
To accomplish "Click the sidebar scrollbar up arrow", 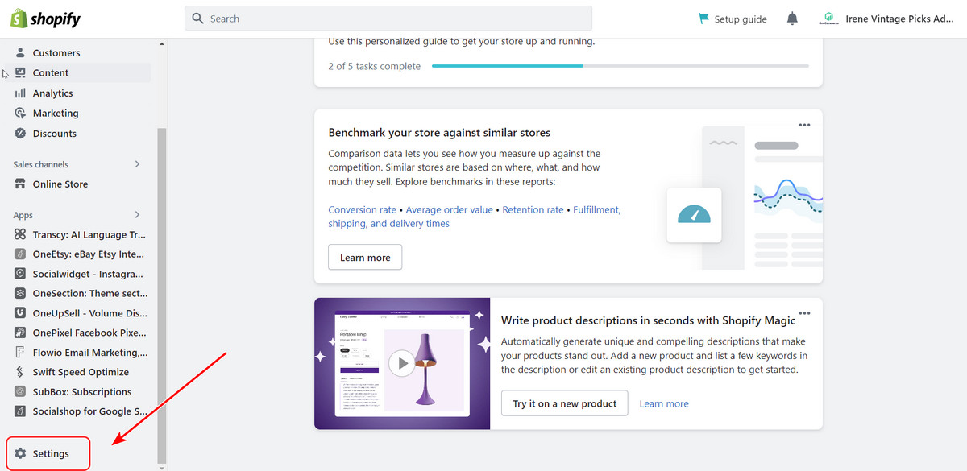I will (162, 43).
